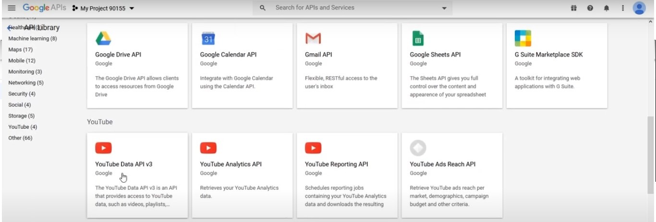This screenshot has height=222, width=656.
Task: Open the YouTube Analytics API title
Action: [231, 164]
